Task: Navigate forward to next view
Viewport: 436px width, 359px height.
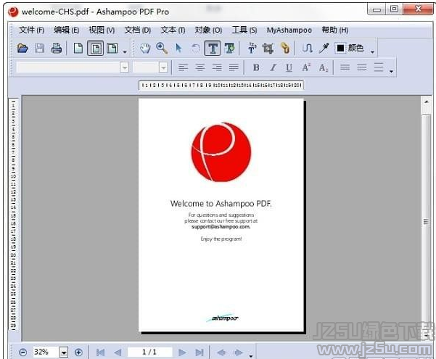Action: point(239,352)
